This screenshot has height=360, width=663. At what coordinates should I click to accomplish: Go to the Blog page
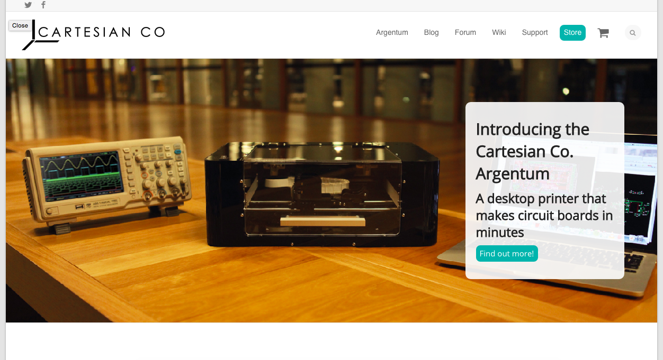432,32
